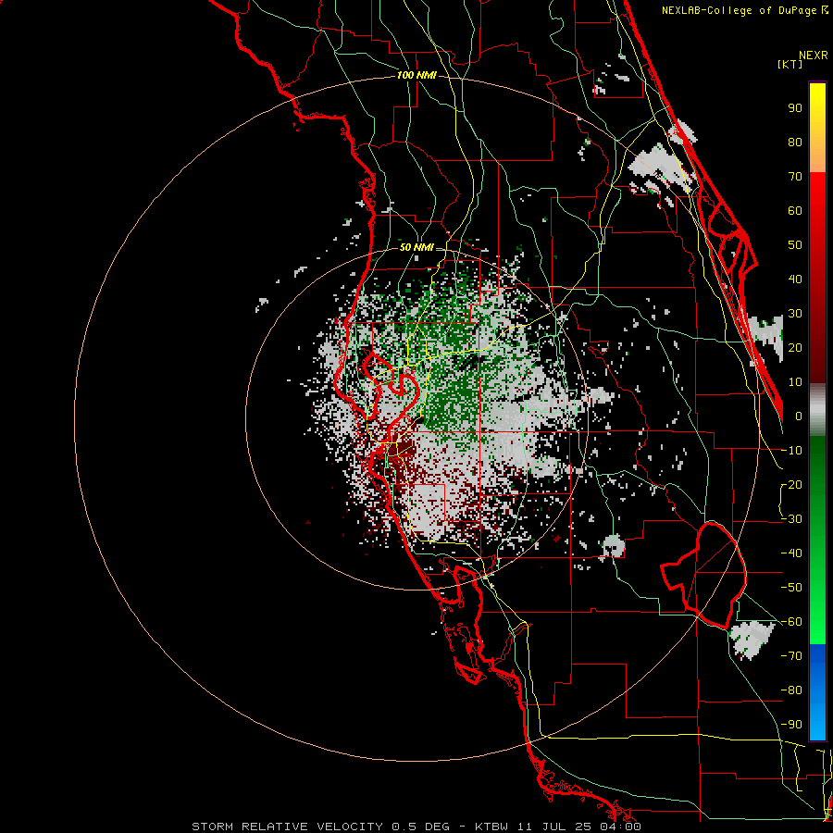Click the -20 value on the velocity scale

click(x=791, y=485)
